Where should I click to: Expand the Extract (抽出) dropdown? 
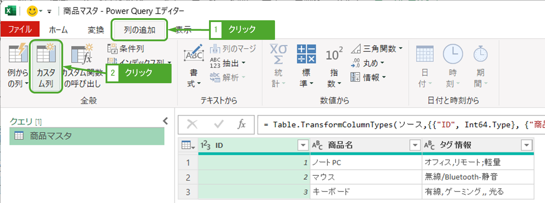[234, 63]
